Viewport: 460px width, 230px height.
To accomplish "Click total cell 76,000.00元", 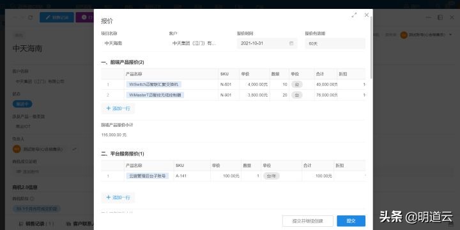I will coord(326,95).
